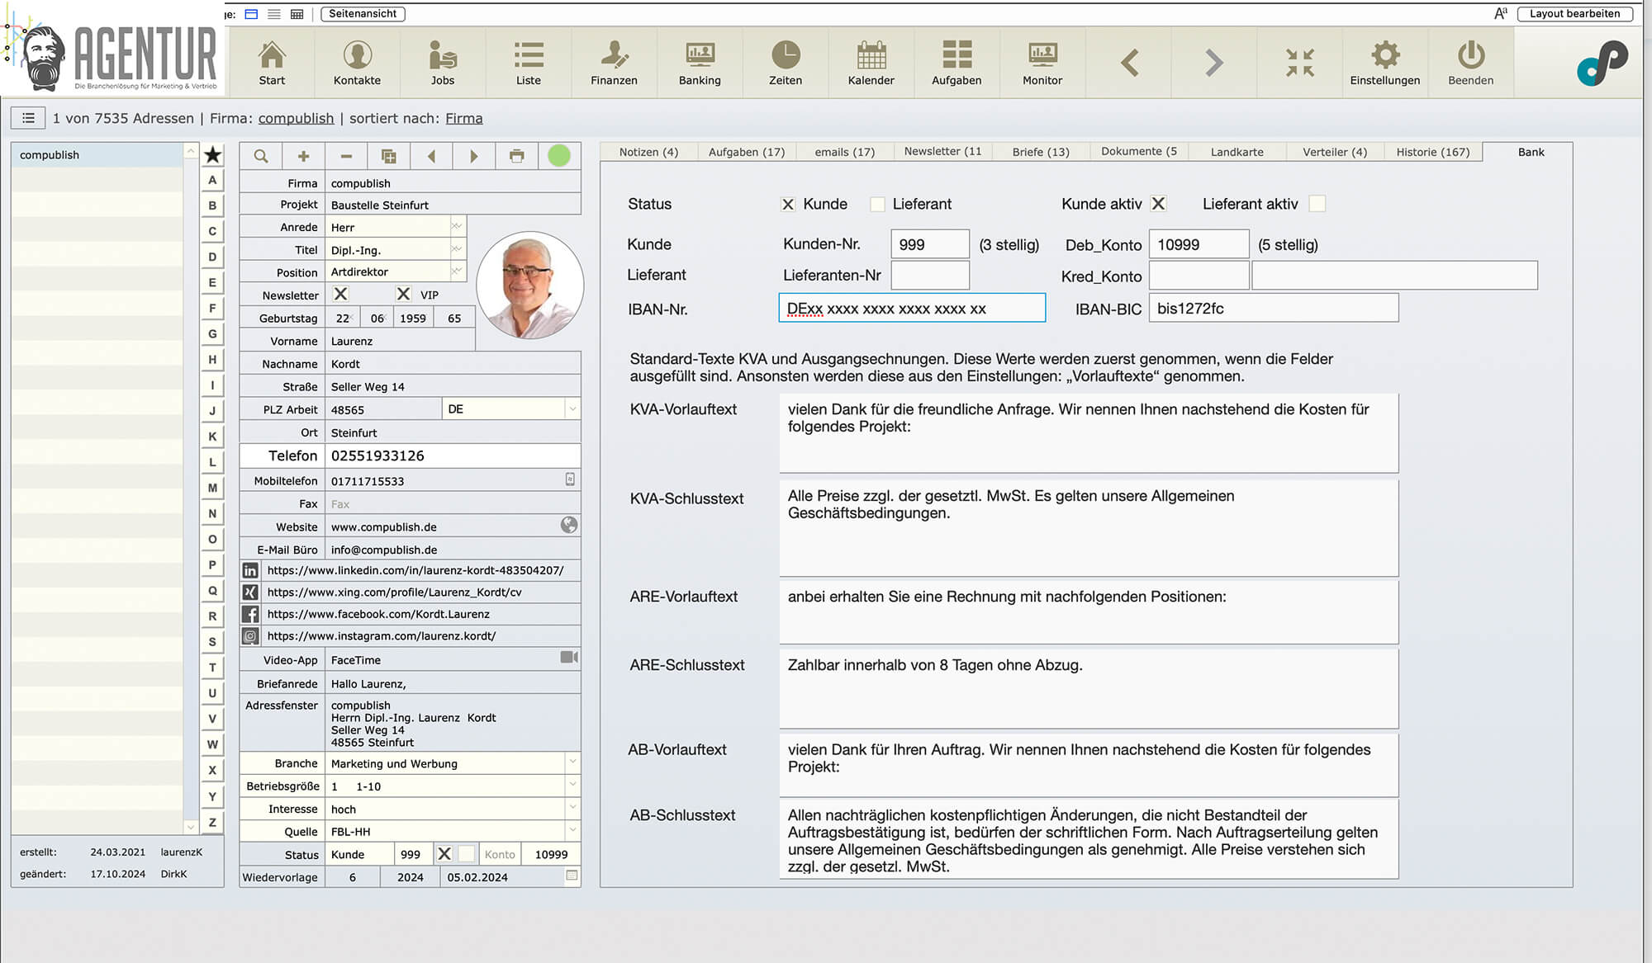The width and height of the screenshot is (1652, 963).
Task: Switch to Landkarte tab
Action: click(1237, 152)
